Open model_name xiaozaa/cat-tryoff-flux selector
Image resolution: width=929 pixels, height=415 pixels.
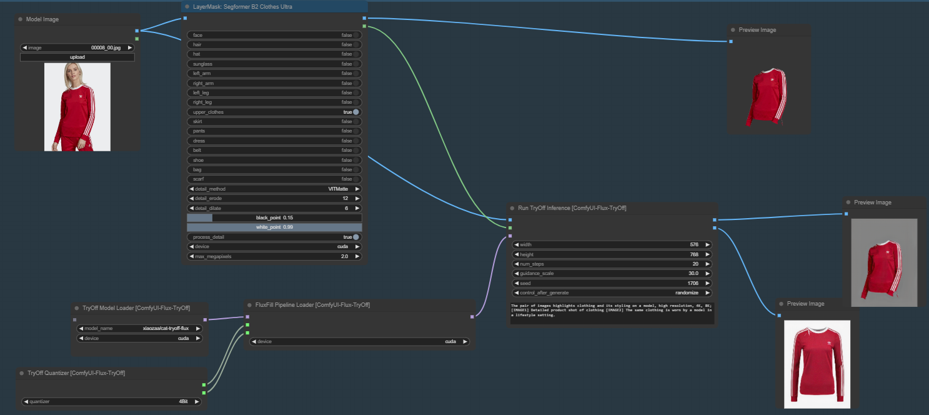tap(139, 328)
